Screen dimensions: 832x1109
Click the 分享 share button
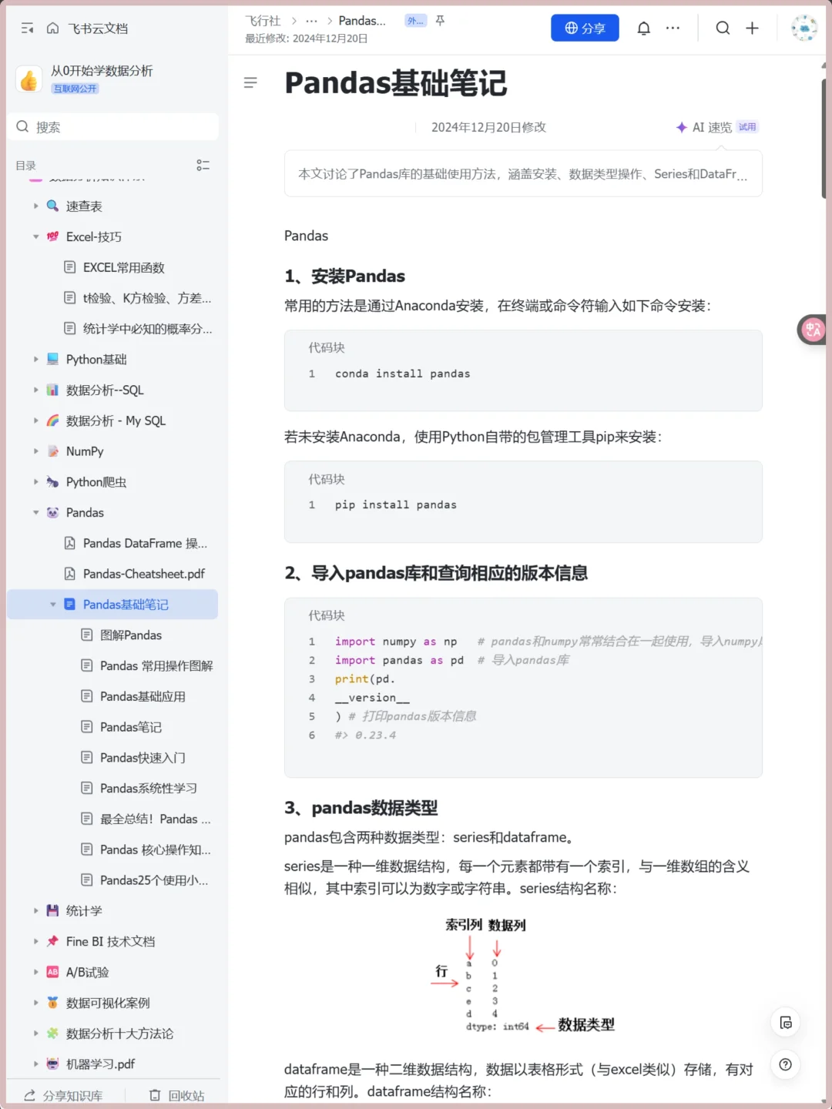(585, 28)
